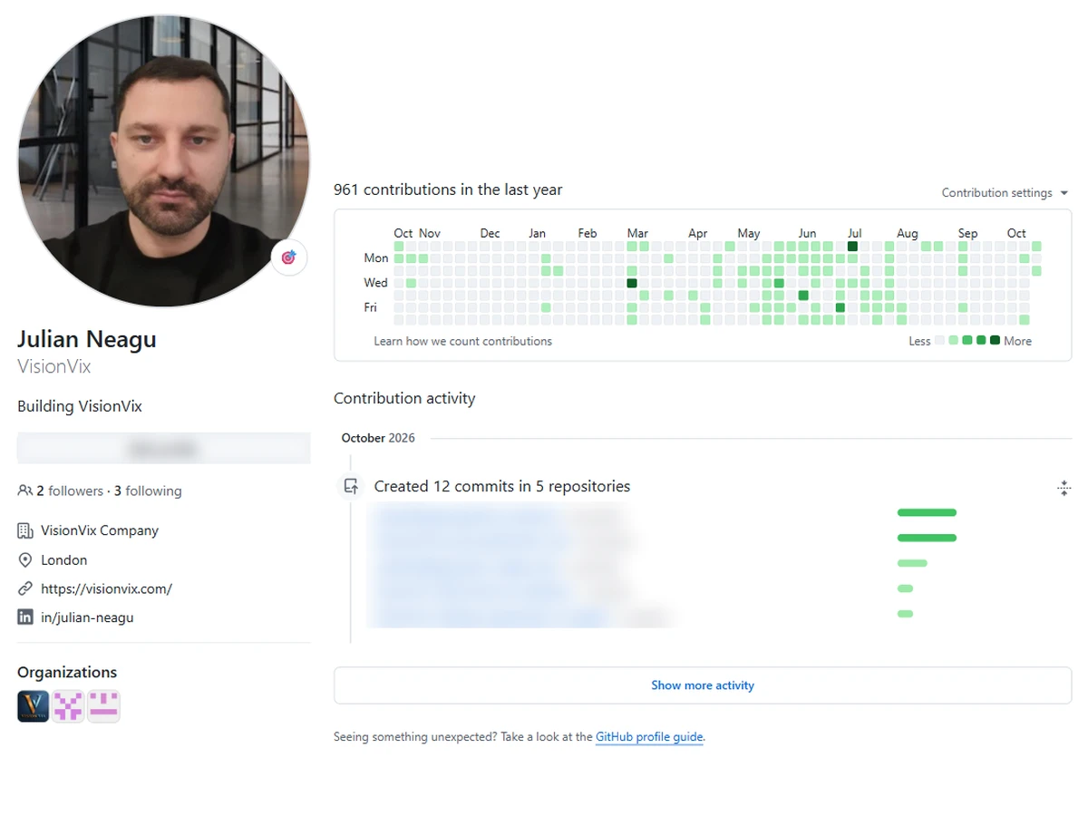This screenshot has width=1088, height=816.
Task: Click the LinkedIn logo icon
Action: [x=25, y=617]
